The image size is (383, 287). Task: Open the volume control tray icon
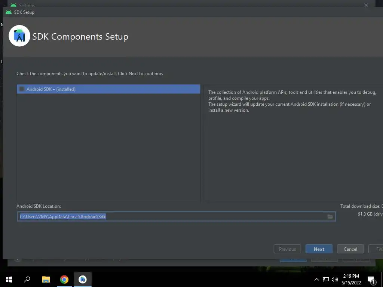(335, 280)
